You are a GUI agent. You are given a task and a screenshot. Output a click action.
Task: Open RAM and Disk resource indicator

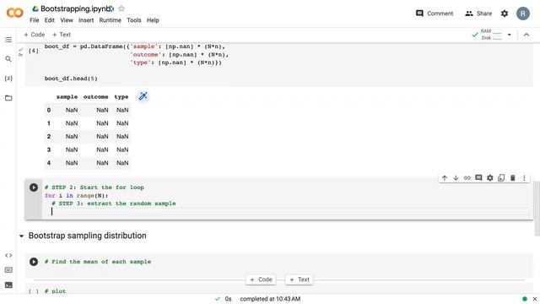click(488, 35)
